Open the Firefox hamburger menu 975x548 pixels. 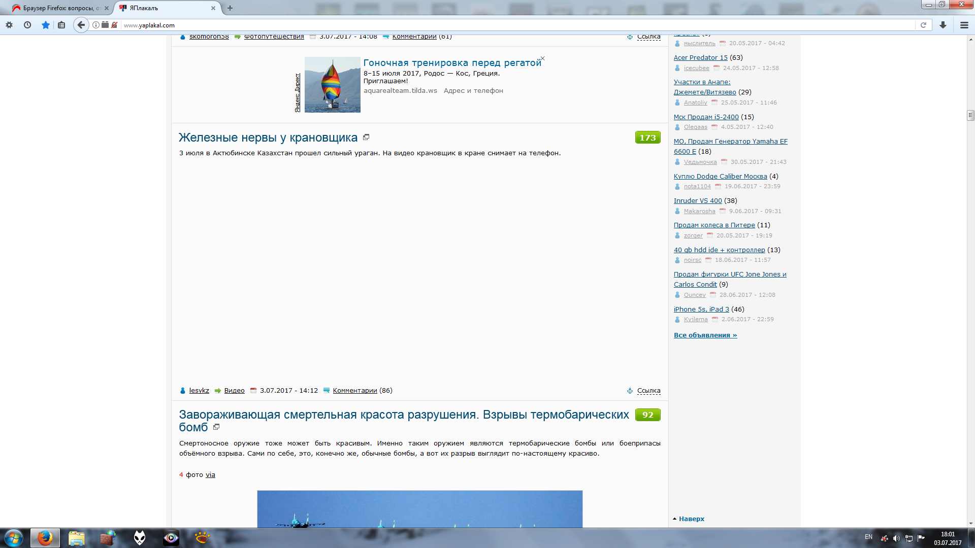point(964,25)
